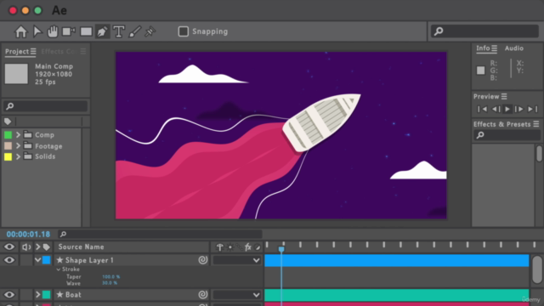This screenshot has height=306, width=544.
Task: Click the tan label swatch for Footage
Action: 8,145
